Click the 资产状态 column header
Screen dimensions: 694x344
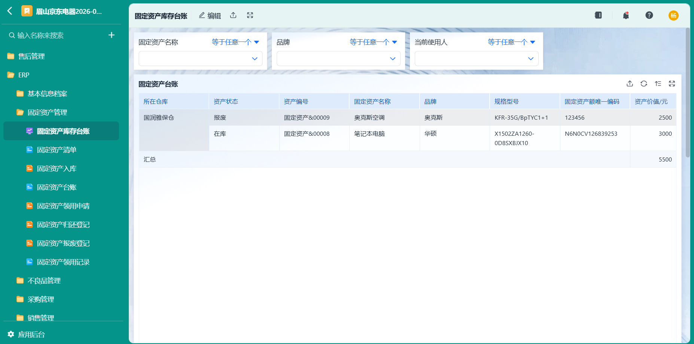pyautogui.click(x=244, y=101)
